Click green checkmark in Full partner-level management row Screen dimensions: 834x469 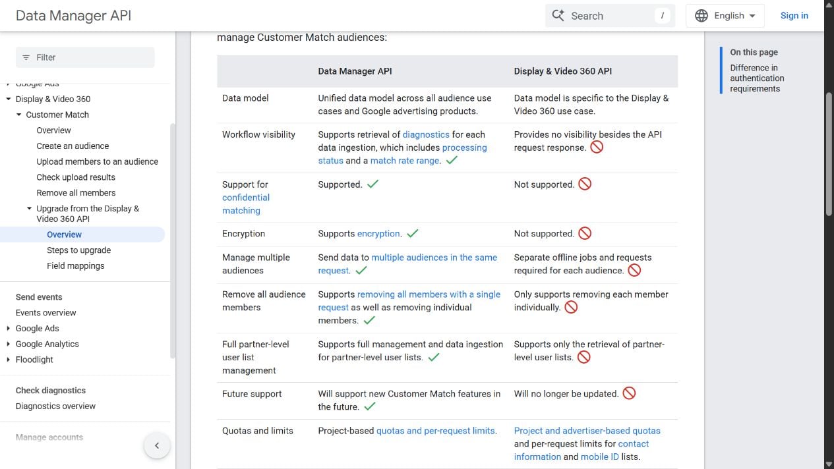(434, 357)
